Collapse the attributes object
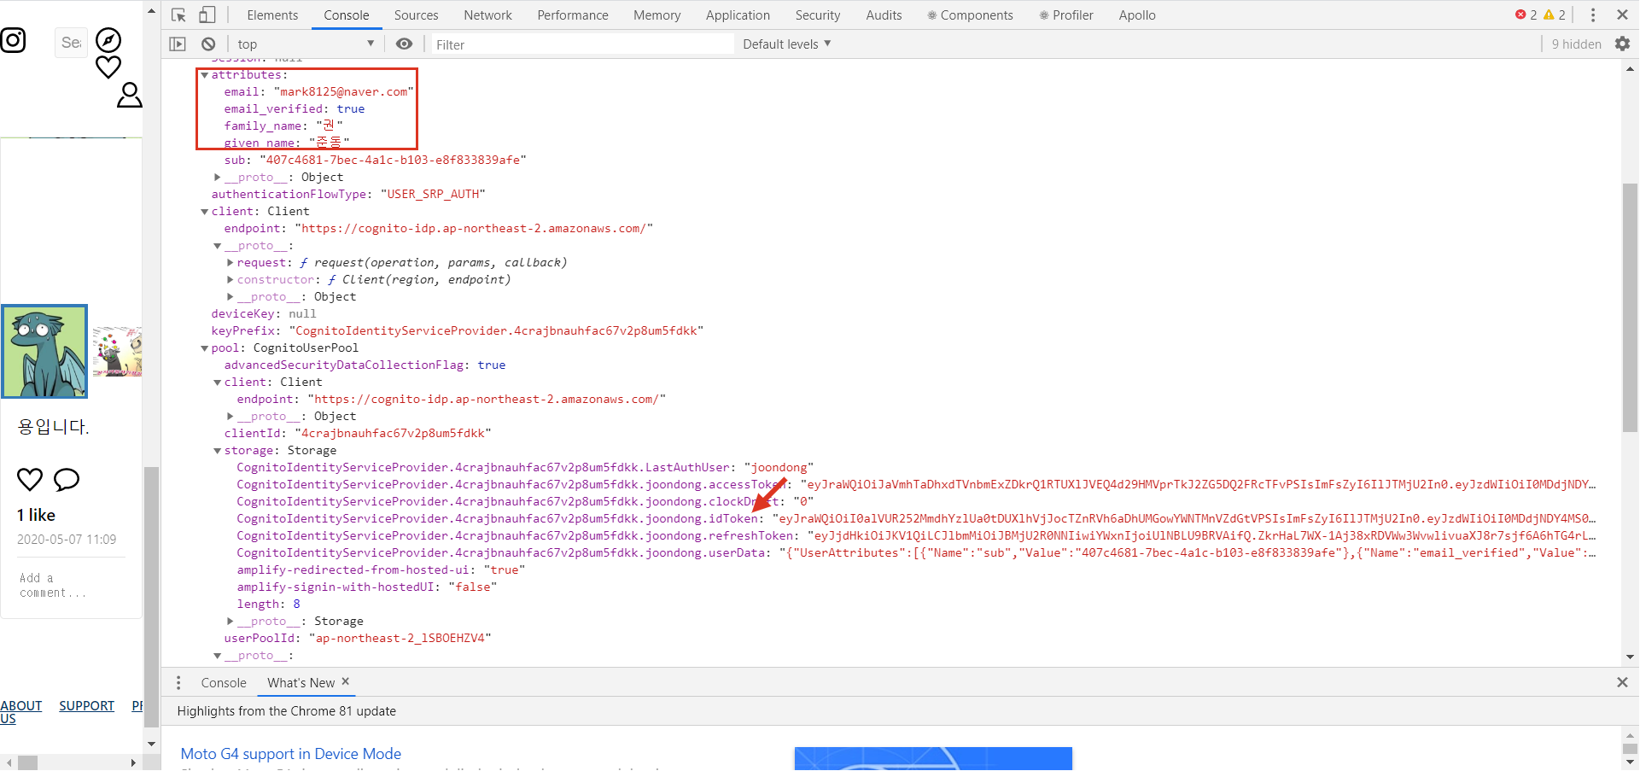This screenshot has height=771, width=1640. (205, 75)
